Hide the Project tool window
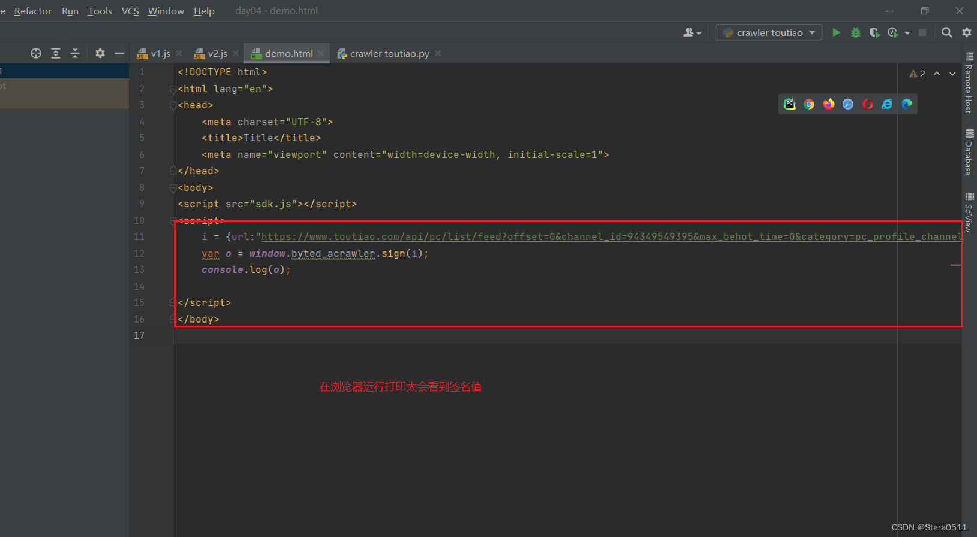Viewport: 977px width, 537px height. tap(119, 53)
